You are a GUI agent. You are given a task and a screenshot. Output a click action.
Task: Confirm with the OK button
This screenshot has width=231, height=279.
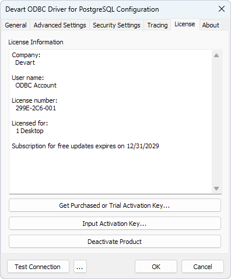pos(156,267)
